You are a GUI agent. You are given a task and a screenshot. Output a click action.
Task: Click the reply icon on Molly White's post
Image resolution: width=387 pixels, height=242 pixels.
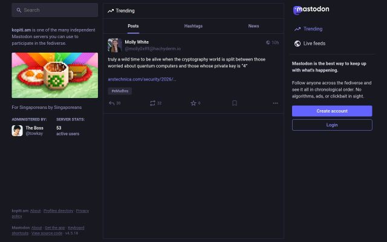[x=111, y=103]
